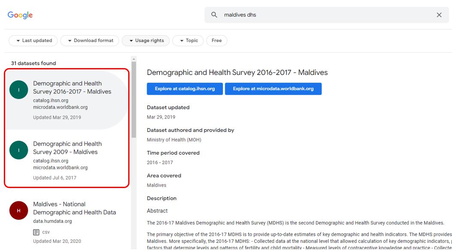This screenshot has width=452, height=251.
Task: Open the Last updated filter dropdown
Action: [x=33, y=41]
